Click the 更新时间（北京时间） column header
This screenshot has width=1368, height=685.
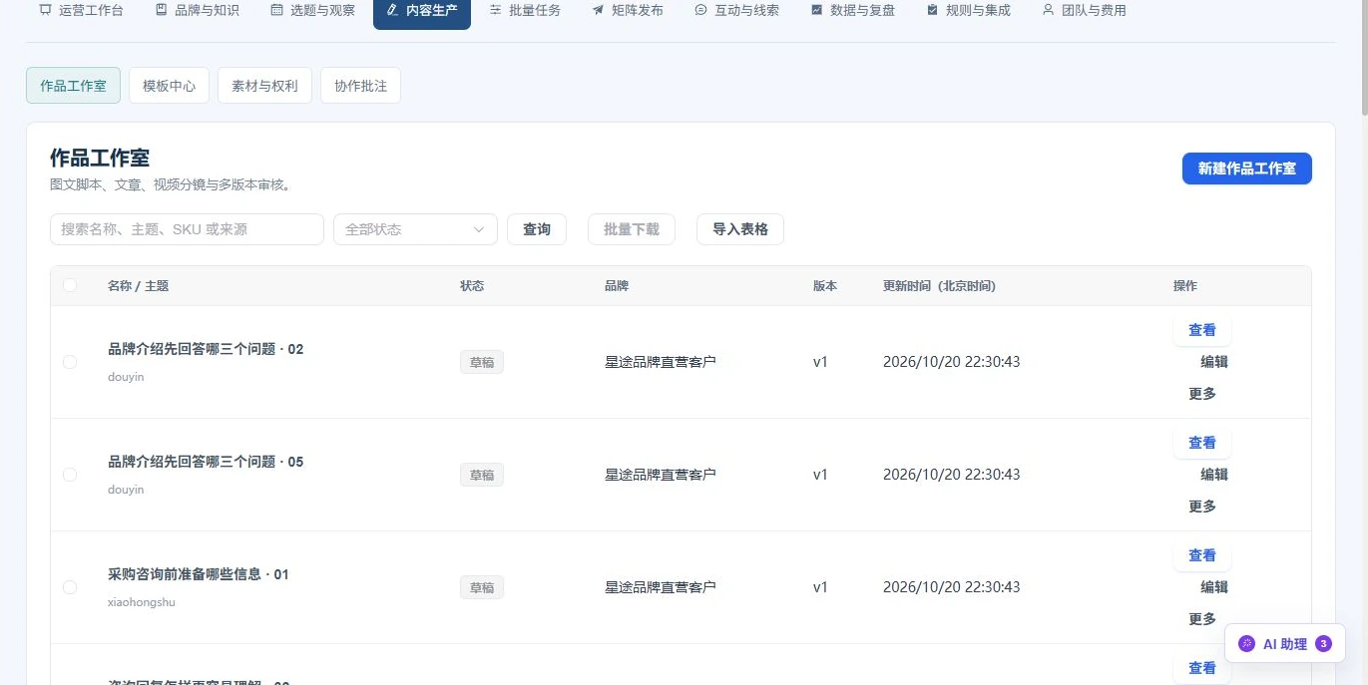[939, 286]
